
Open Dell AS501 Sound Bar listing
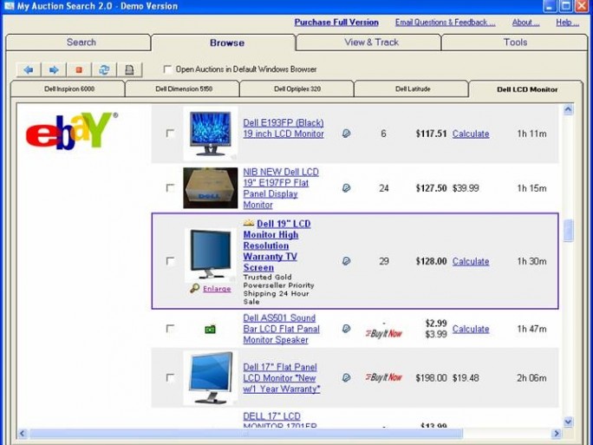coord(282,329)
